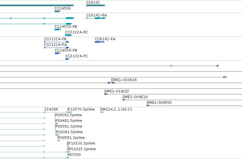242x159 pixels.
Task: Click the 324286 EST label
Action: click(x=51, y=109)
